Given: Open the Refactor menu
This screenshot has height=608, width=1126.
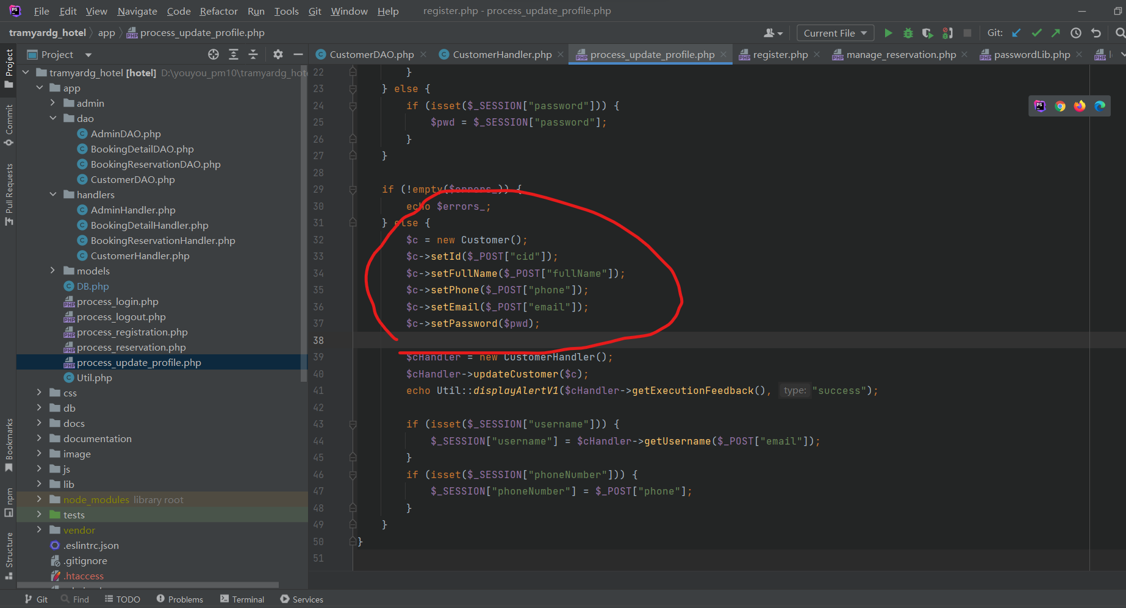Looking at the screenshot, I should pos(218,11).
